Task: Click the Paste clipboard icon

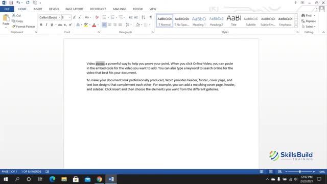Action: tap(6, 18)
